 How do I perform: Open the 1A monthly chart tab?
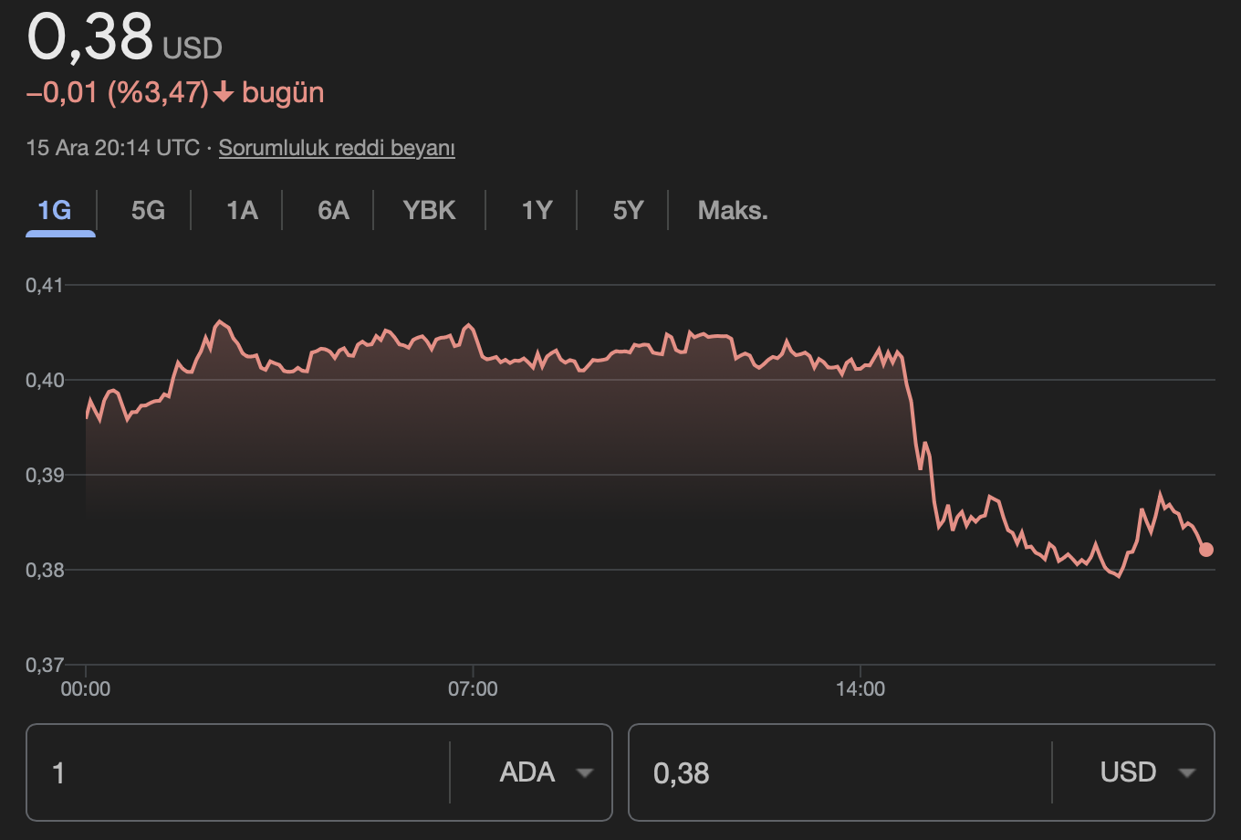coord(242,211)
